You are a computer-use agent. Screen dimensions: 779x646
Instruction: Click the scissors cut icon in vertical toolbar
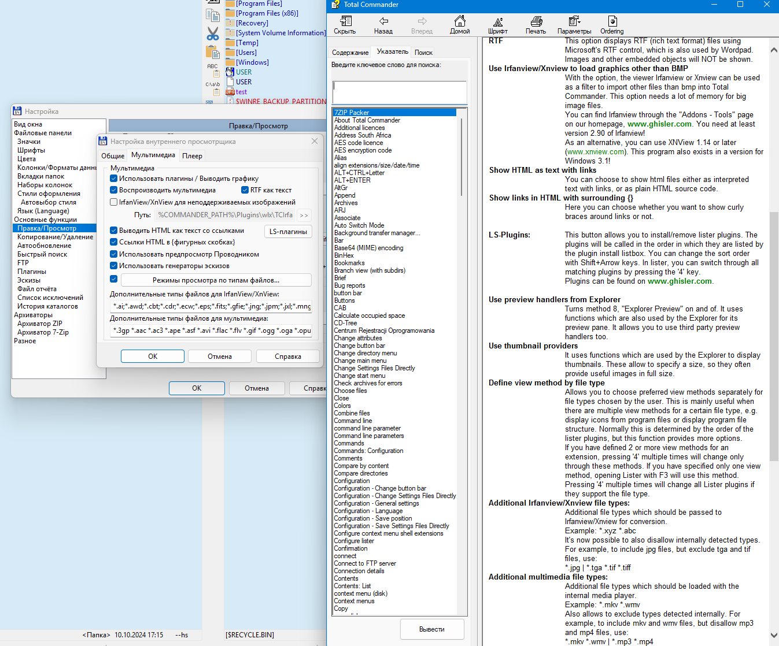213,34
